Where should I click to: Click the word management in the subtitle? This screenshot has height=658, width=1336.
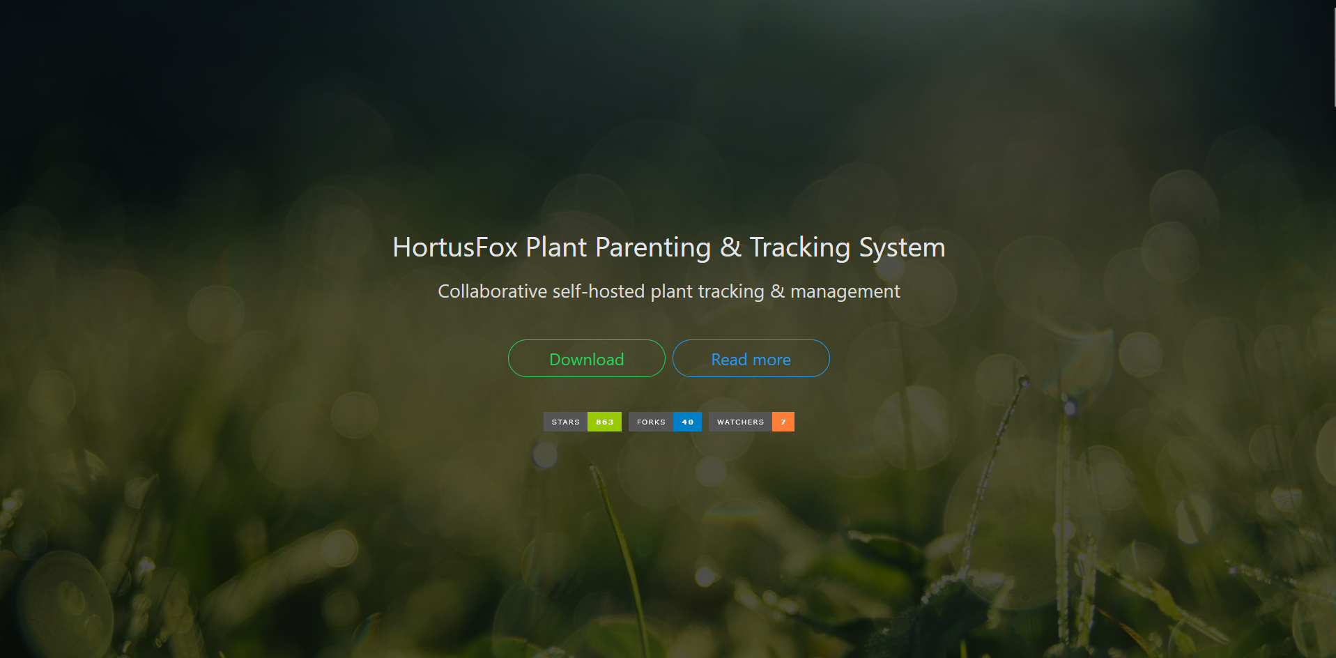(845, 291)
